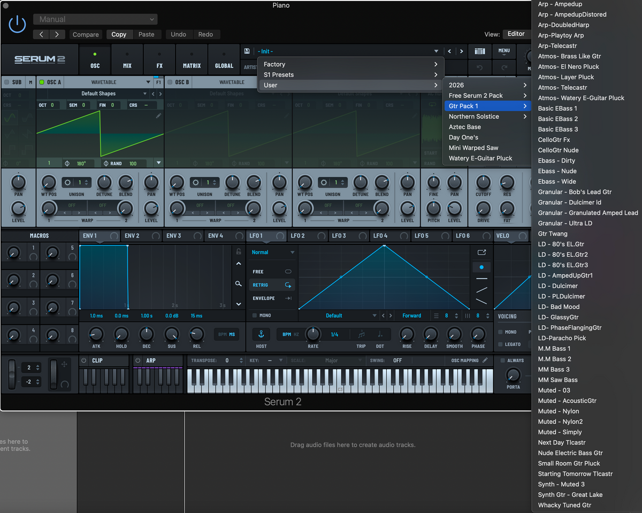Open the Init preset name dropdown
This screenshot has width=642, height=513.
(x=348, y=51)
